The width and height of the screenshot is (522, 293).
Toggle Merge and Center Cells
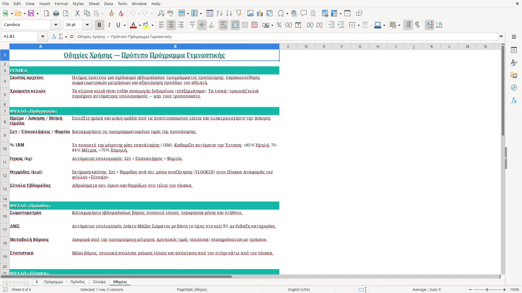click(235, 25)
